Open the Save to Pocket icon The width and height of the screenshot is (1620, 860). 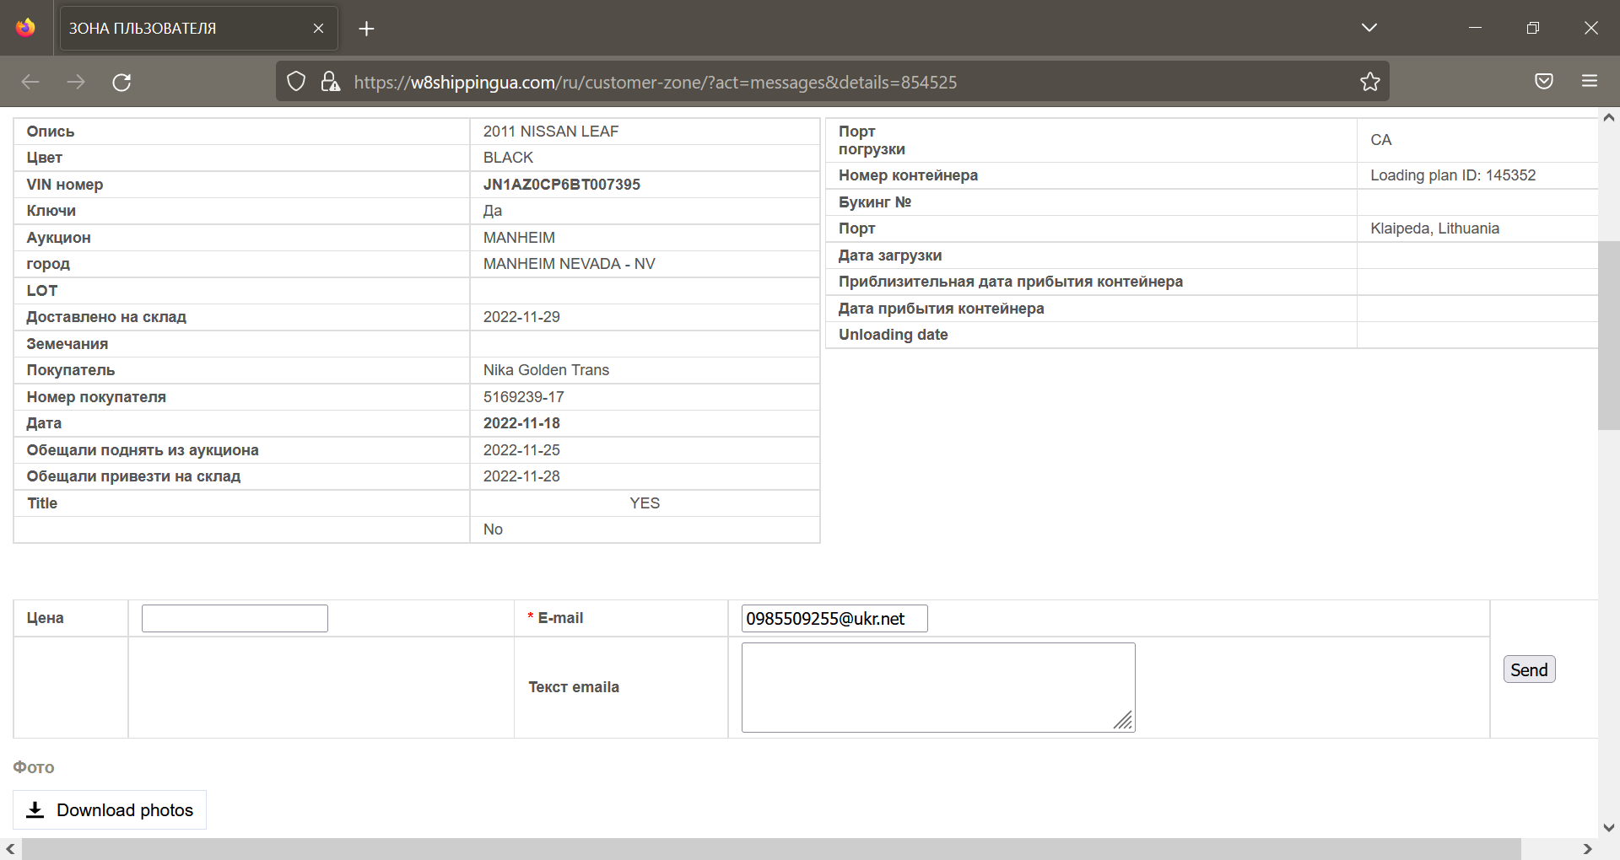(1543, 82)
